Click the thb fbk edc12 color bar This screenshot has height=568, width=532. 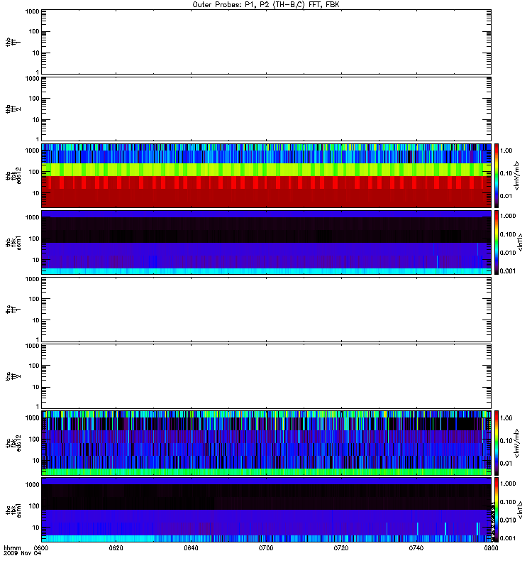click(x=497, y=175)
